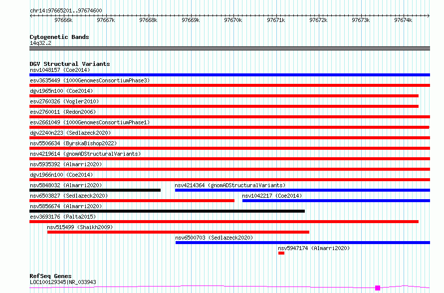Select the esv3635449 1000GenomesConsortiumPhase3 label
Viewport: 444px width, 293px height.
coord(90,80)
